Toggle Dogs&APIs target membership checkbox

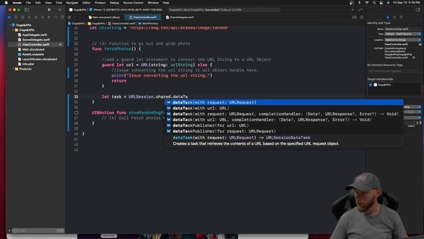(x=370, y=85)
